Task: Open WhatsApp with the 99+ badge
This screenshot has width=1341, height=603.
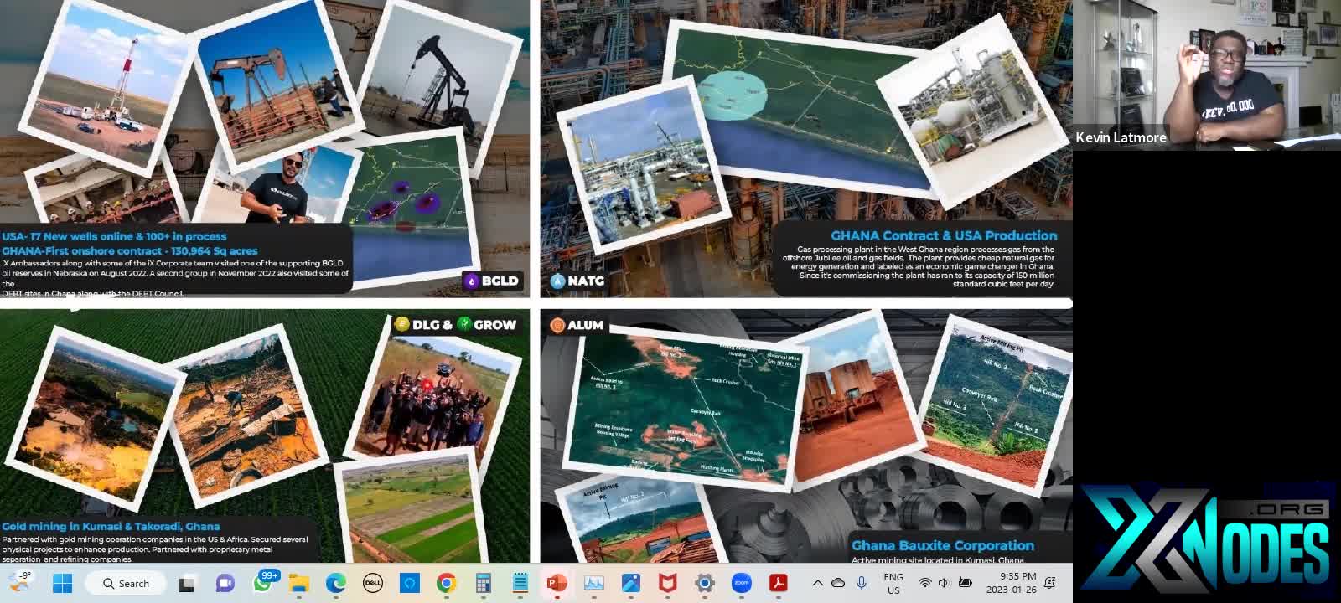Action: click(263, 582)
